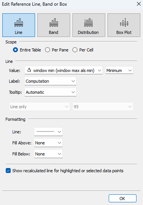Click the OK button
The width and height of the screenshot is (143, 205).
tap(122, 199)
